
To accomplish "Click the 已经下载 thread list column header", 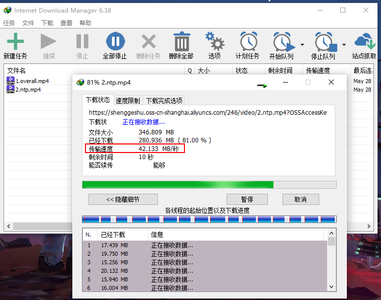I will [x=123, y=235].
